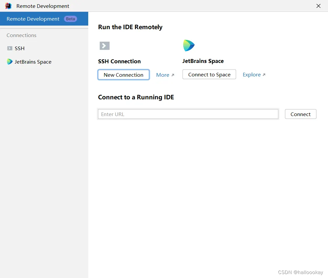Click the large SSH Connection terminal icon
The image size is (328, 278).
[105, 46]
